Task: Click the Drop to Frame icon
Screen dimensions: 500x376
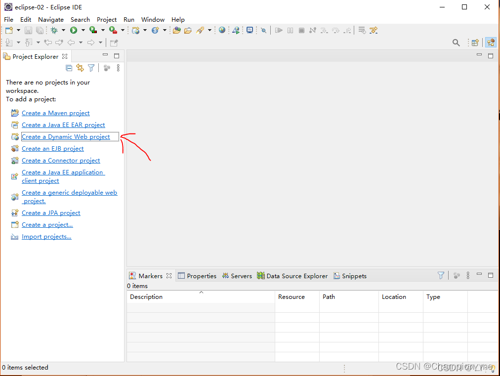Action: click(362, 30)
